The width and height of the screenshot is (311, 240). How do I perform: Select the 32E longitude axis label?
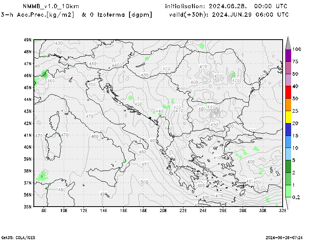tap(283, 211)
